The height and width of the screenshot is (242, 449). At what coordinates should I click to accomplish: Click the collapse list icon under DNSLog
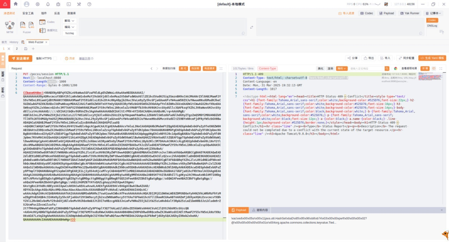point(441,32)
